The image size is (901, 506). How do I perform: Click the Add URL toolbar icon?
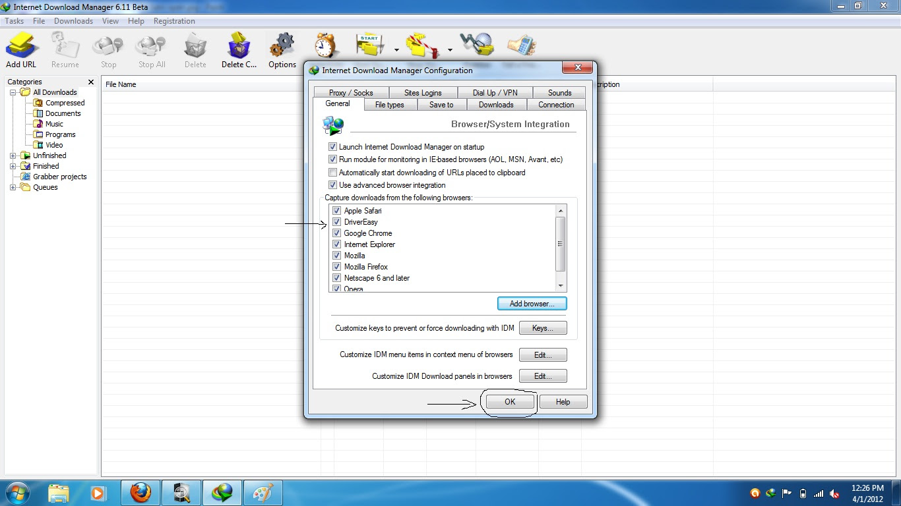(x=21, y=51)
